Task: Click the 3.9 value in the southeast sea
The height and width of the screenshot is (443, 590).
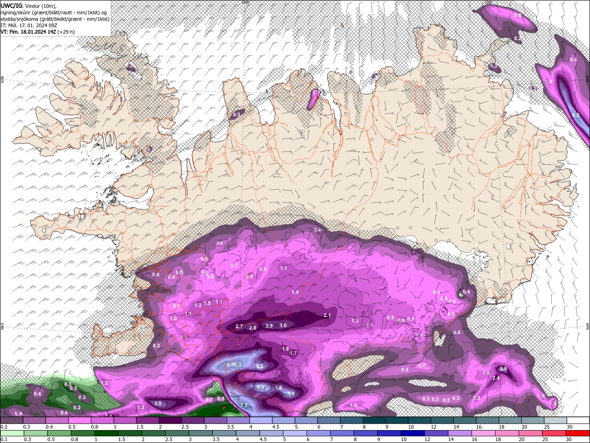Action: [503, 369]
